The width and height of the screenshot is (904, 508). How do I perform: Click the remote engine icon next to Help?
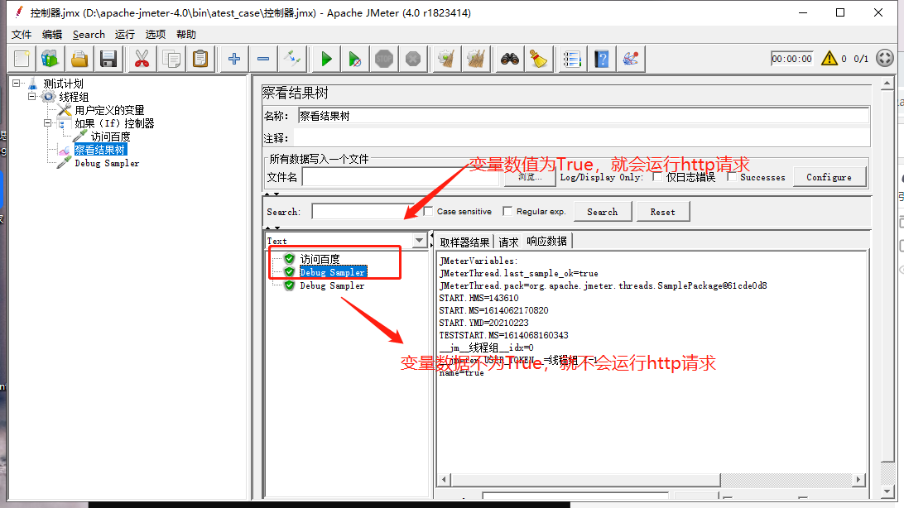coord(630,59)
